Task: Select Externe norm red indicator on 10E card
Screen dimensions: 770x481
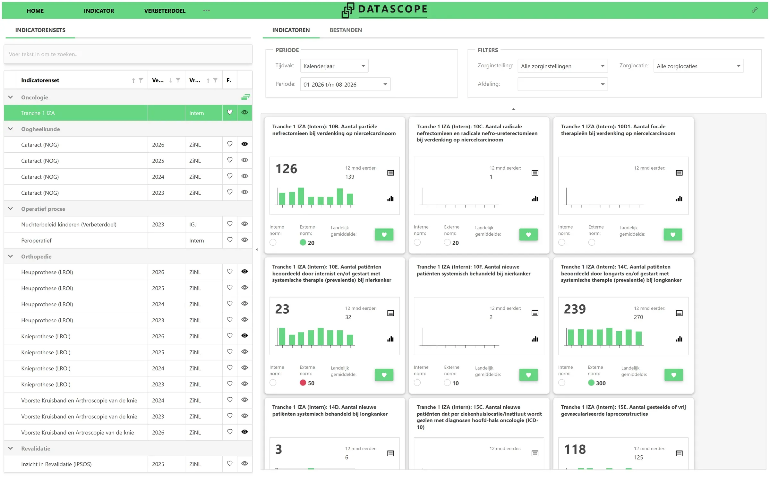Action: coord(303,383)
